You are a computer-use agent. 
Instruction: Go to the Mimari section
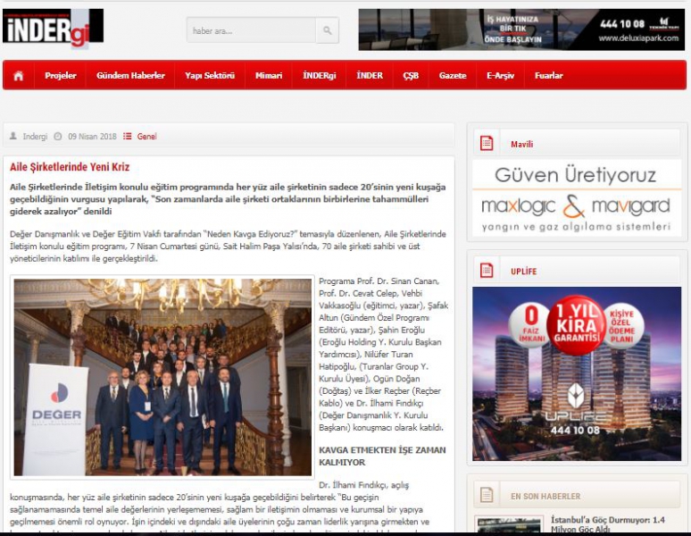point(269,76)
